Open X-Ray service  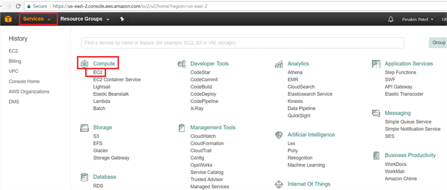click(197, 108)
